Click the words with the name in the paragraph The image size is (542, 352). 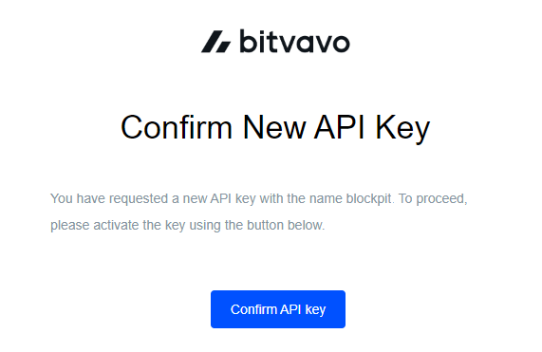click(x=301, y=198)
